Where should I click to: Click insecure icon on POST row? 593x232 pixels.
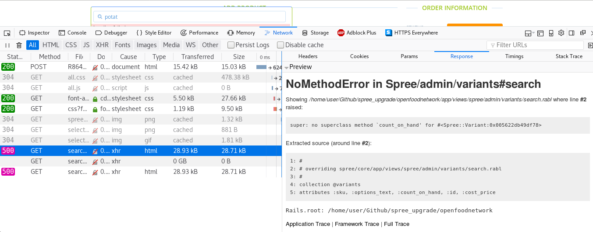click(95, 67)
